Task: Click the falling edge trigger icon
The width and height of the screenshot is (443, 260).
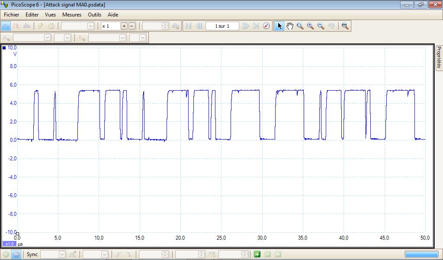Action: 128,254
